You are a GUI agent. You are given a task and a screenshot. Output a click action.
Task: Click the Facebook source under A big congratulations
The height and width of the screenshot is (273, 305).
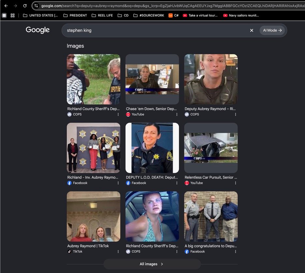coord(197,252)
